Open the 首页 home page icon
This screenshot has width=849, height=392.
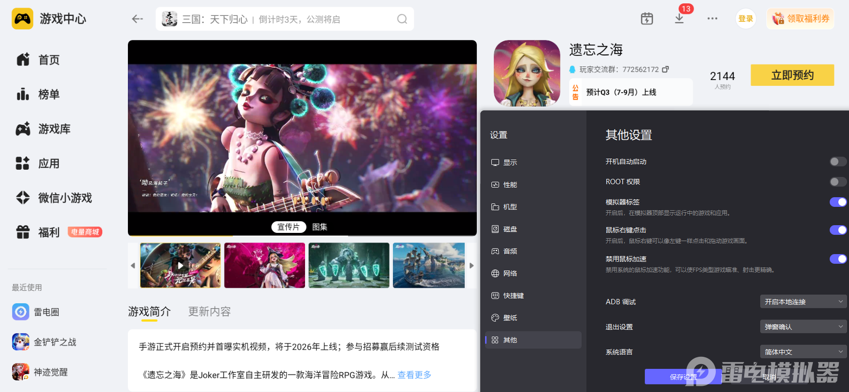tap(23, 59)
